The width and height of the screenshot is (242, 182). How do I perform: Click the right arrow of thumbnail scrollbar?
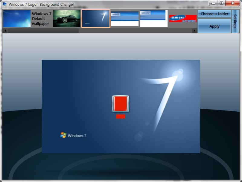[194, 31]
